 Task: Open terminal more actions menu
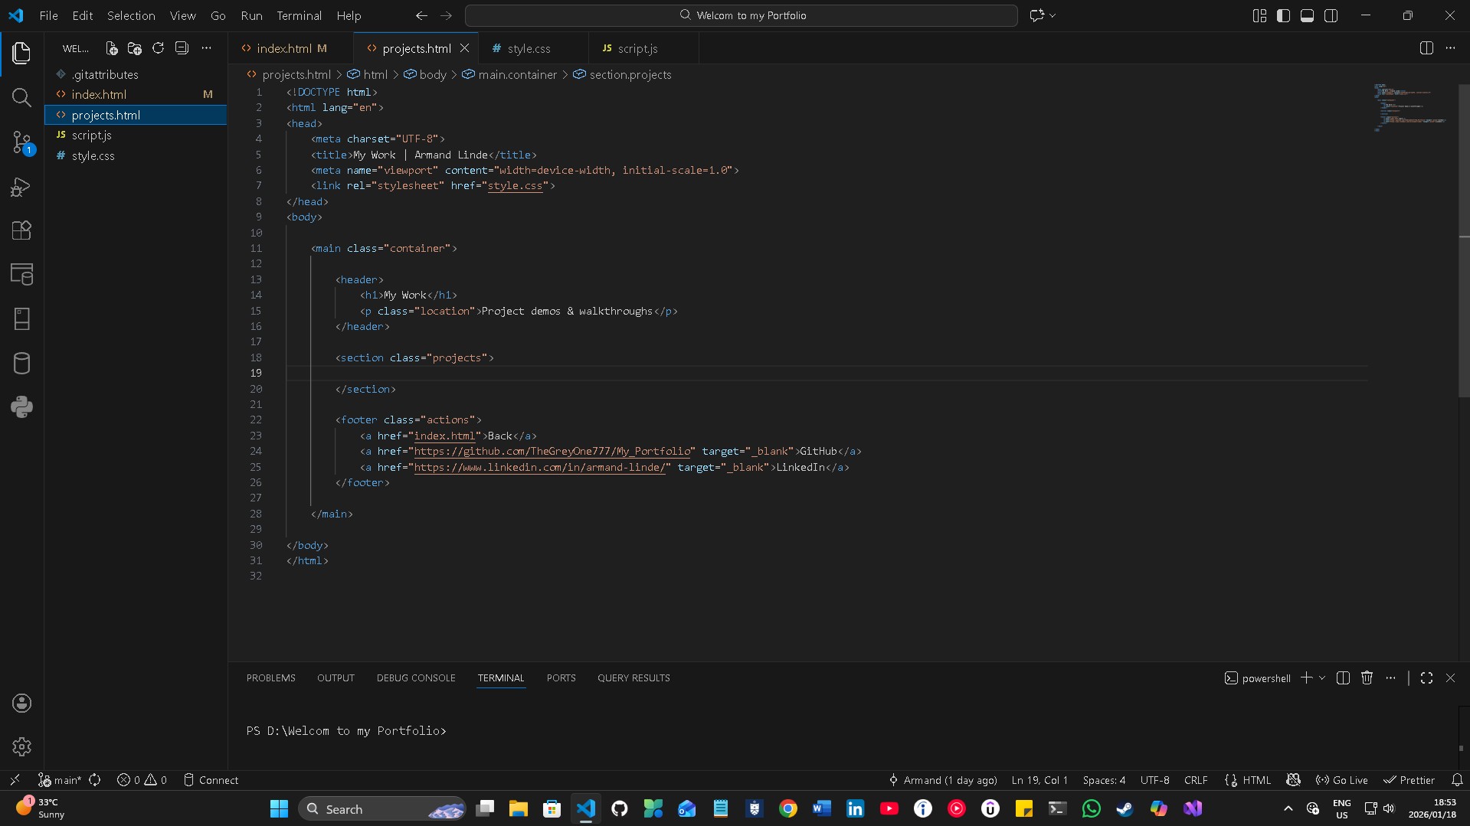(1392, 678)
